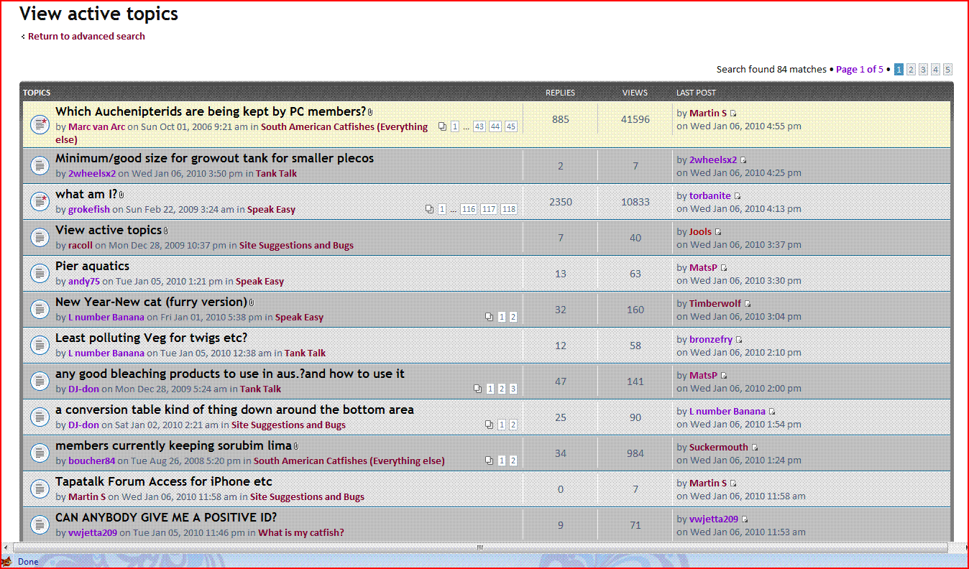Image resolution: width=969 pixels, height=569 pixels.
Task: Open page 2 of 'New Year-New cat' thread
Action: 513,317
